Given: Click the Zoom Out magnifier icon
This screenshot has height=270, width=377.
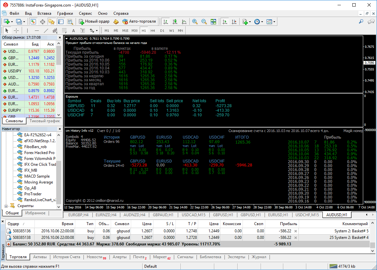Looking at the screenshot, I should pyautogui.click(x=204, y=22).
